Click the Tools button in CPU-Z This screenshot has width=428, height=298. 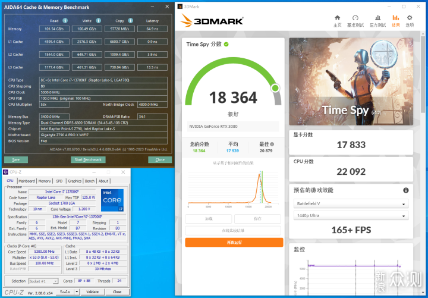point(65,292)
